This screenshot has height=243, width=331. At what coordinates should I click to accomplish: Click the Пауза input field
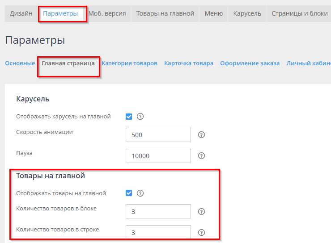[x=158, y=156]
